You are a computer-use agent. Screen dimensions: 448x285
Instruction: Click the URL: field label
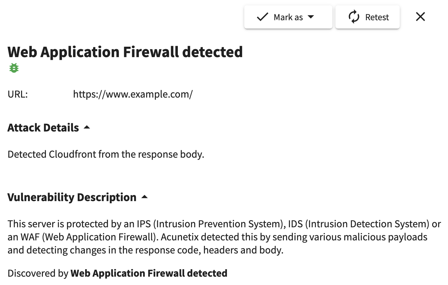point(18,94)
